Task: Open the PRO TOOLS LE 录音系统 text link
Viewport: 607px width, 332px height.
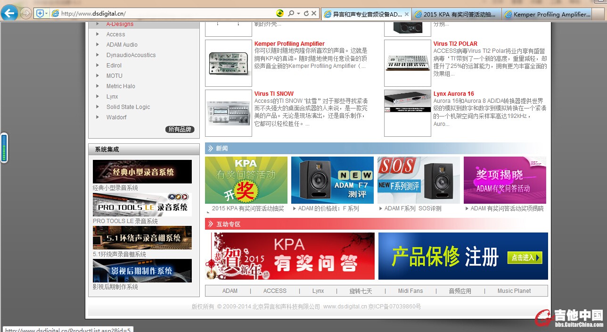Action: click(x=125, y=221)
